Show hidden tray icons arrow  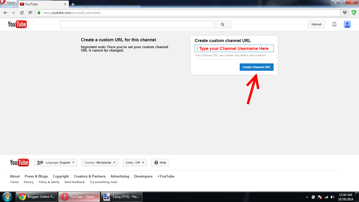(x=307, y=197)
